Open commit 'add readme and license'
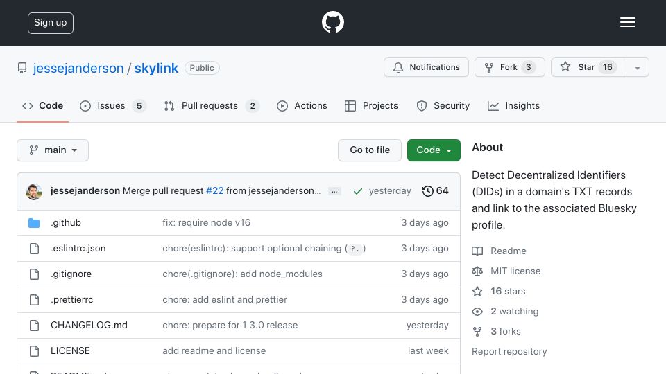 pos(214,350)
